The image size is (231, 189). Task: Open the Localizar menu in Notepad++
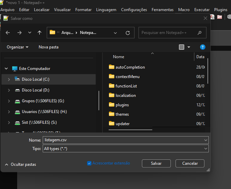coord(42,10)
